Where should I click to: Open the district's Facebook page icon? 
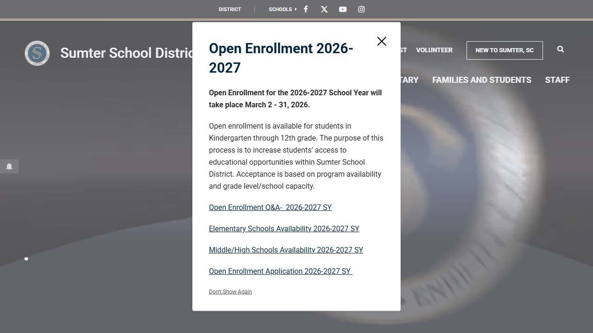(306, 9)
